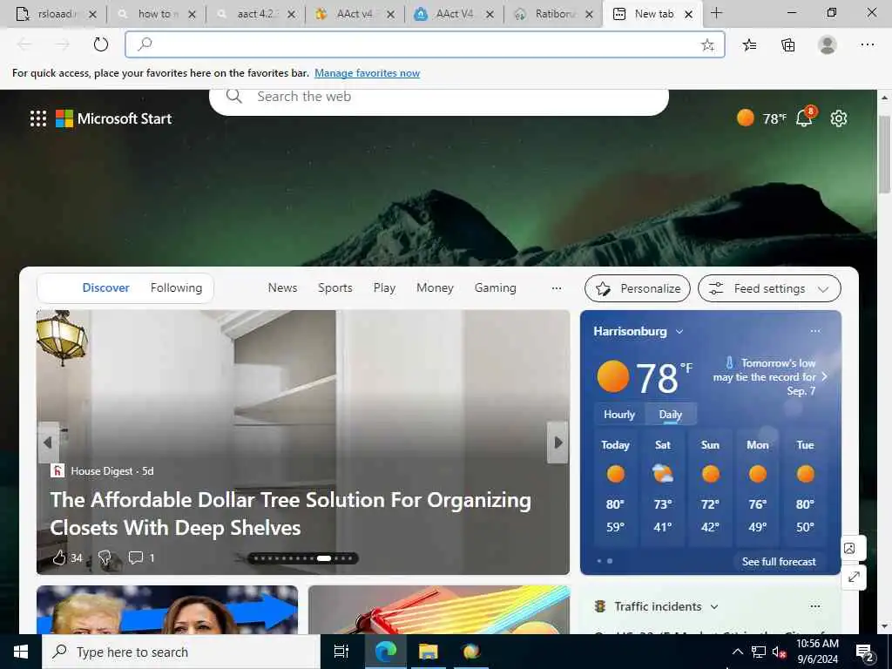Click Manage favorites now link
Image resolution: width=892 pixels, height=669 pixels.
click(x=367, y=73)
